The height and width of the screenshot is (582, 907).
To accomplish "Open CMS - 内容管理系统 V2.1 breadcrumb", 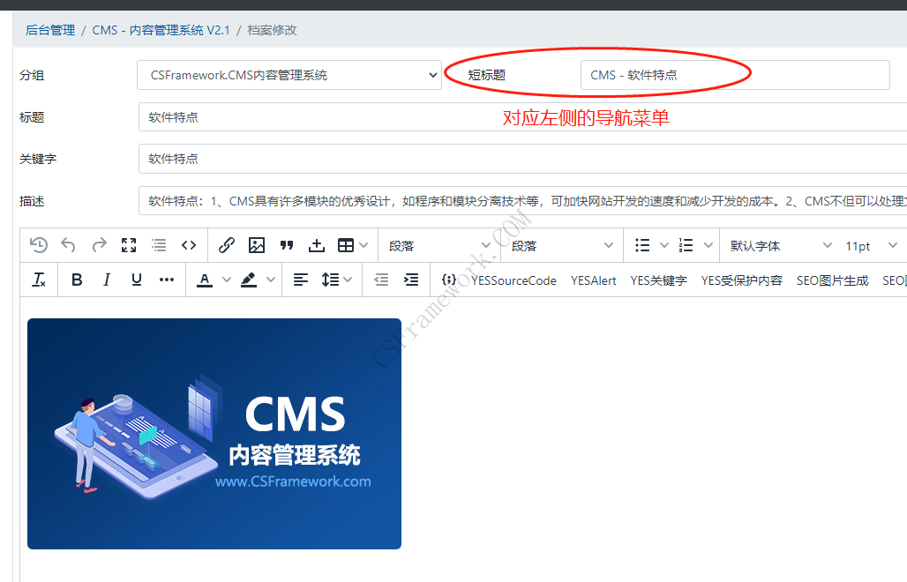I will pos(161,30).
